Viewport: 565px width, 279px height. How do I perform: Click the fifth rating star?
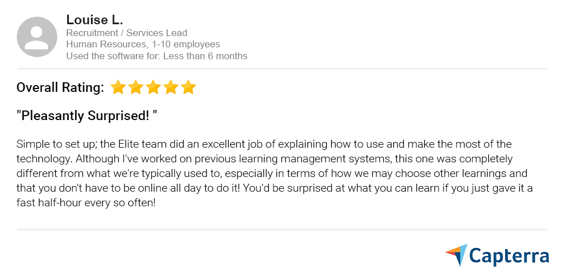pos(189,87)
